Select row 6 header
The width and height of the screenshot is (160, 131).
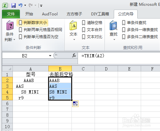pos(7,103)
